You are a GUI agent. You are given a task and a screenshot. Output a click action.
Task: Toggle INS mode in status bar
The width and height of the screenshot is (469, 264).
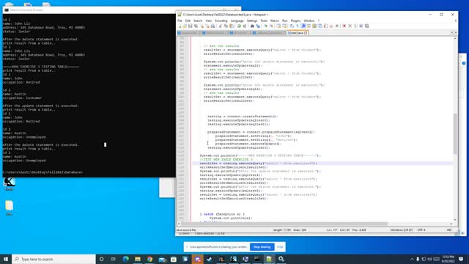[x=449, y=230]
